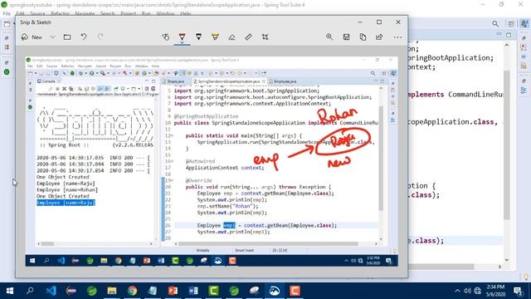Open Visual Studio Code from taskbar
The height and width of the screenshot is (299, 531).
tap(51, 291)
